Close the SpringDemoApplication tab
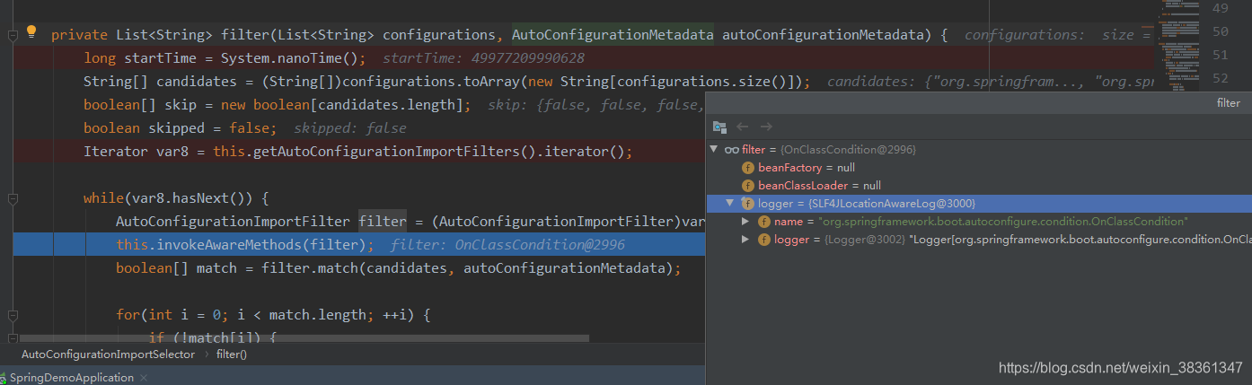Screen dimensions: 1252x385 (x=143, y=378)
